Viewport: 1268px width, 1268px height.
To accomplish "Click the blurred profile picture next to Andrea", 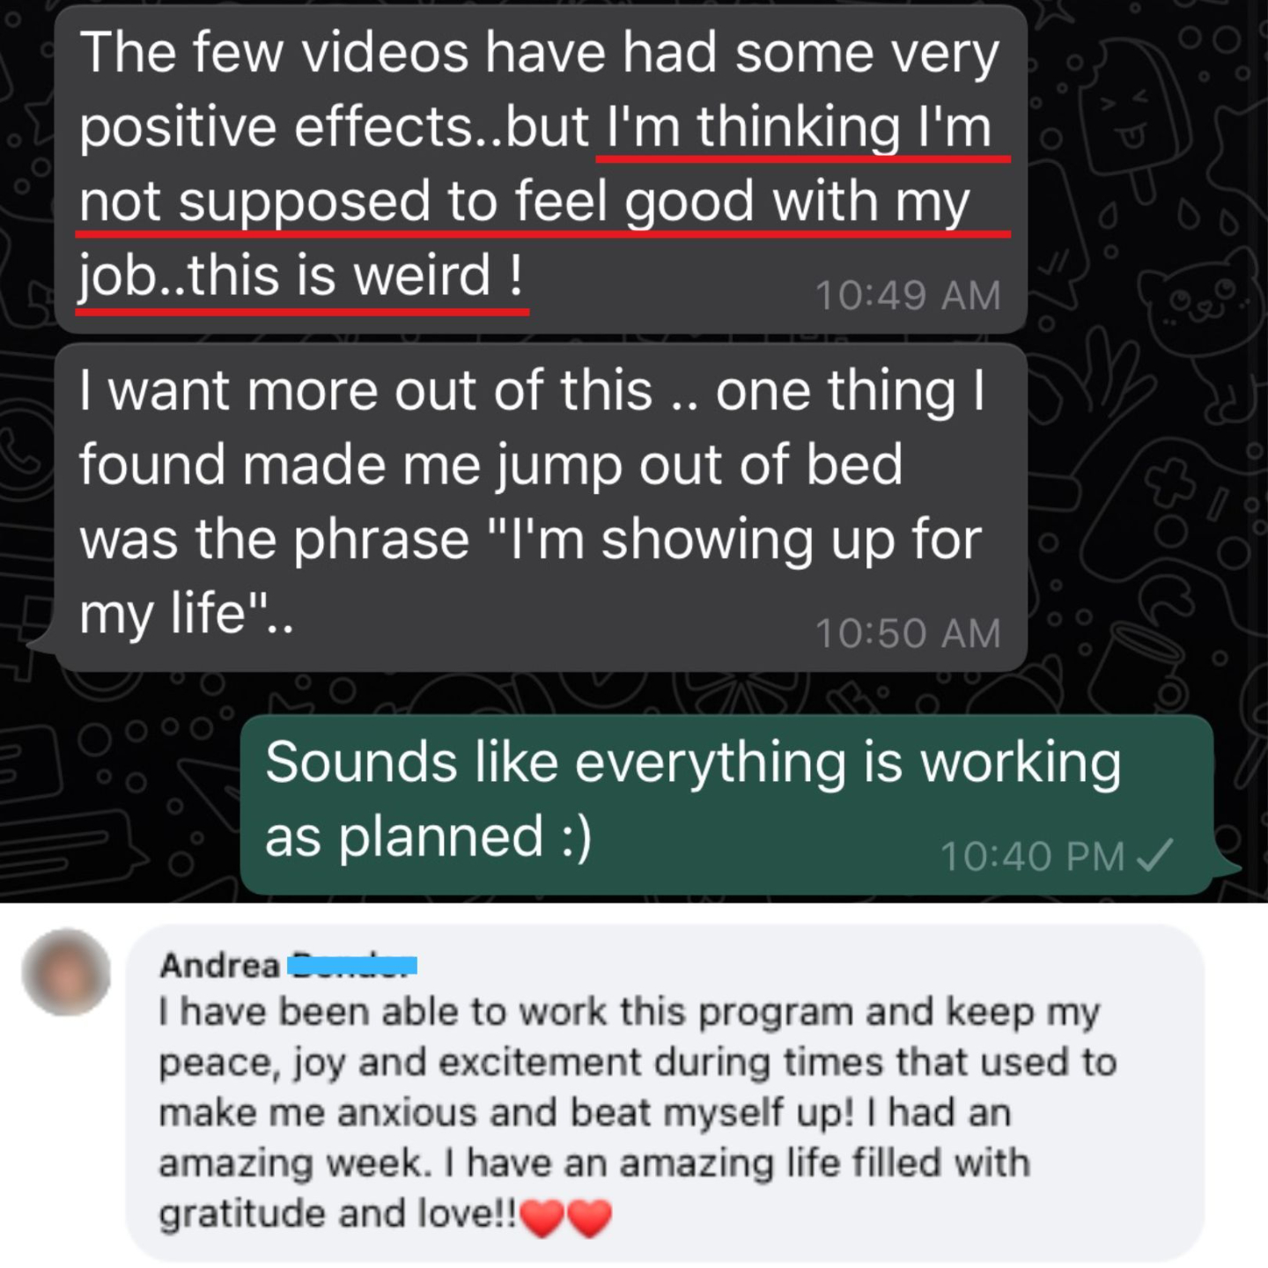I will [67, 972].
